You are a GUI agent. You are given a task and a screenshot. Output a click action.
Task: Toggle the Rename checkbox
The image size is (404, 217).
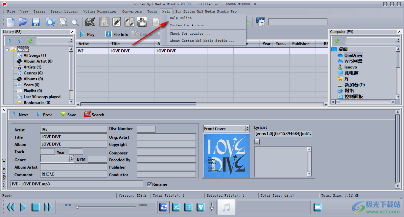click(x=150, y=184)
